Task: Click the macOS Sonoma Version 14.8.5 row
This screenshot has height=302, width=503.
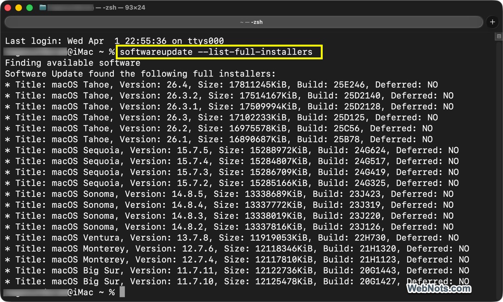Action: pos(229,194)
